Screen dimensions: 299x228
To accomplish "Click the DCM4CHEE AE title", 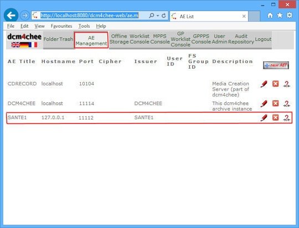I will (x=22, y=103).
